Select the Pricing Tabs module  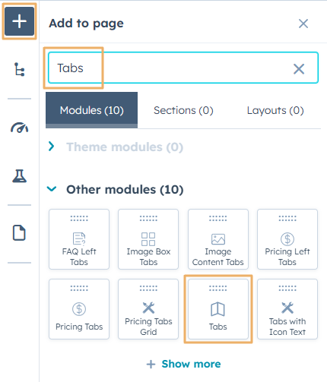(79, 309)
